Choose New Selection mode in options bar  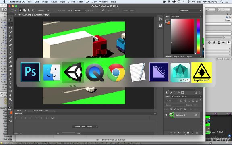21,10
